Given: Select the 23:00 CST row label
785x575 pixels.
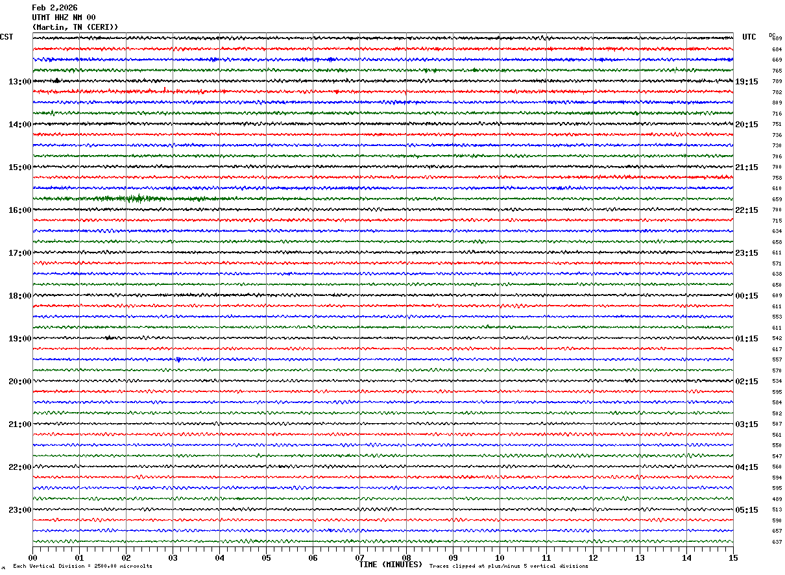Looking at the screenshot, I should coord(19,509).
